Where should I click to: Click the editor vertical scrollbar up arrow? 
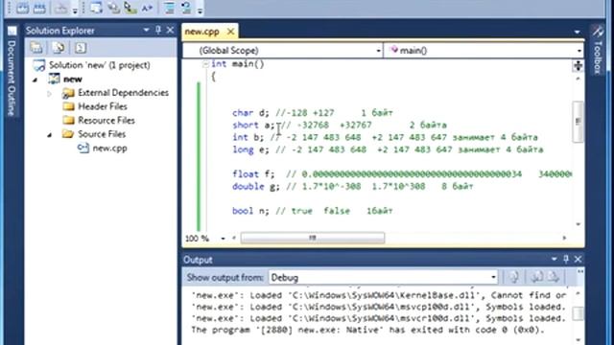click(578, 79)
